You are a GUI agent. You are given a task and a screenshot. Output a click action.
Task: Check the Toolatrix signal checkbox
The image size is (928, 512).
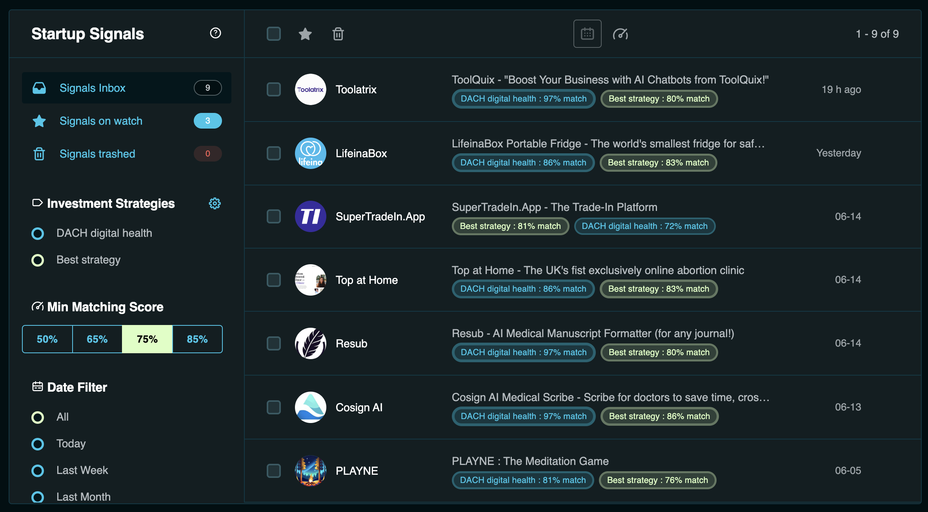274,89
